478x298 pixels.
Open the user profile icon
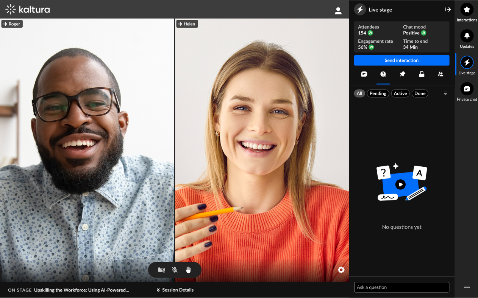338,11
